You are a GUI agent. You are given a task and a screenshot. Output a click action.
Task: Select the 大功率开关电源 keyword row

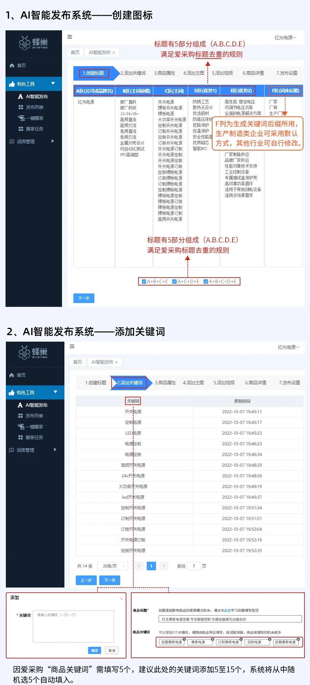coord(189,486)
